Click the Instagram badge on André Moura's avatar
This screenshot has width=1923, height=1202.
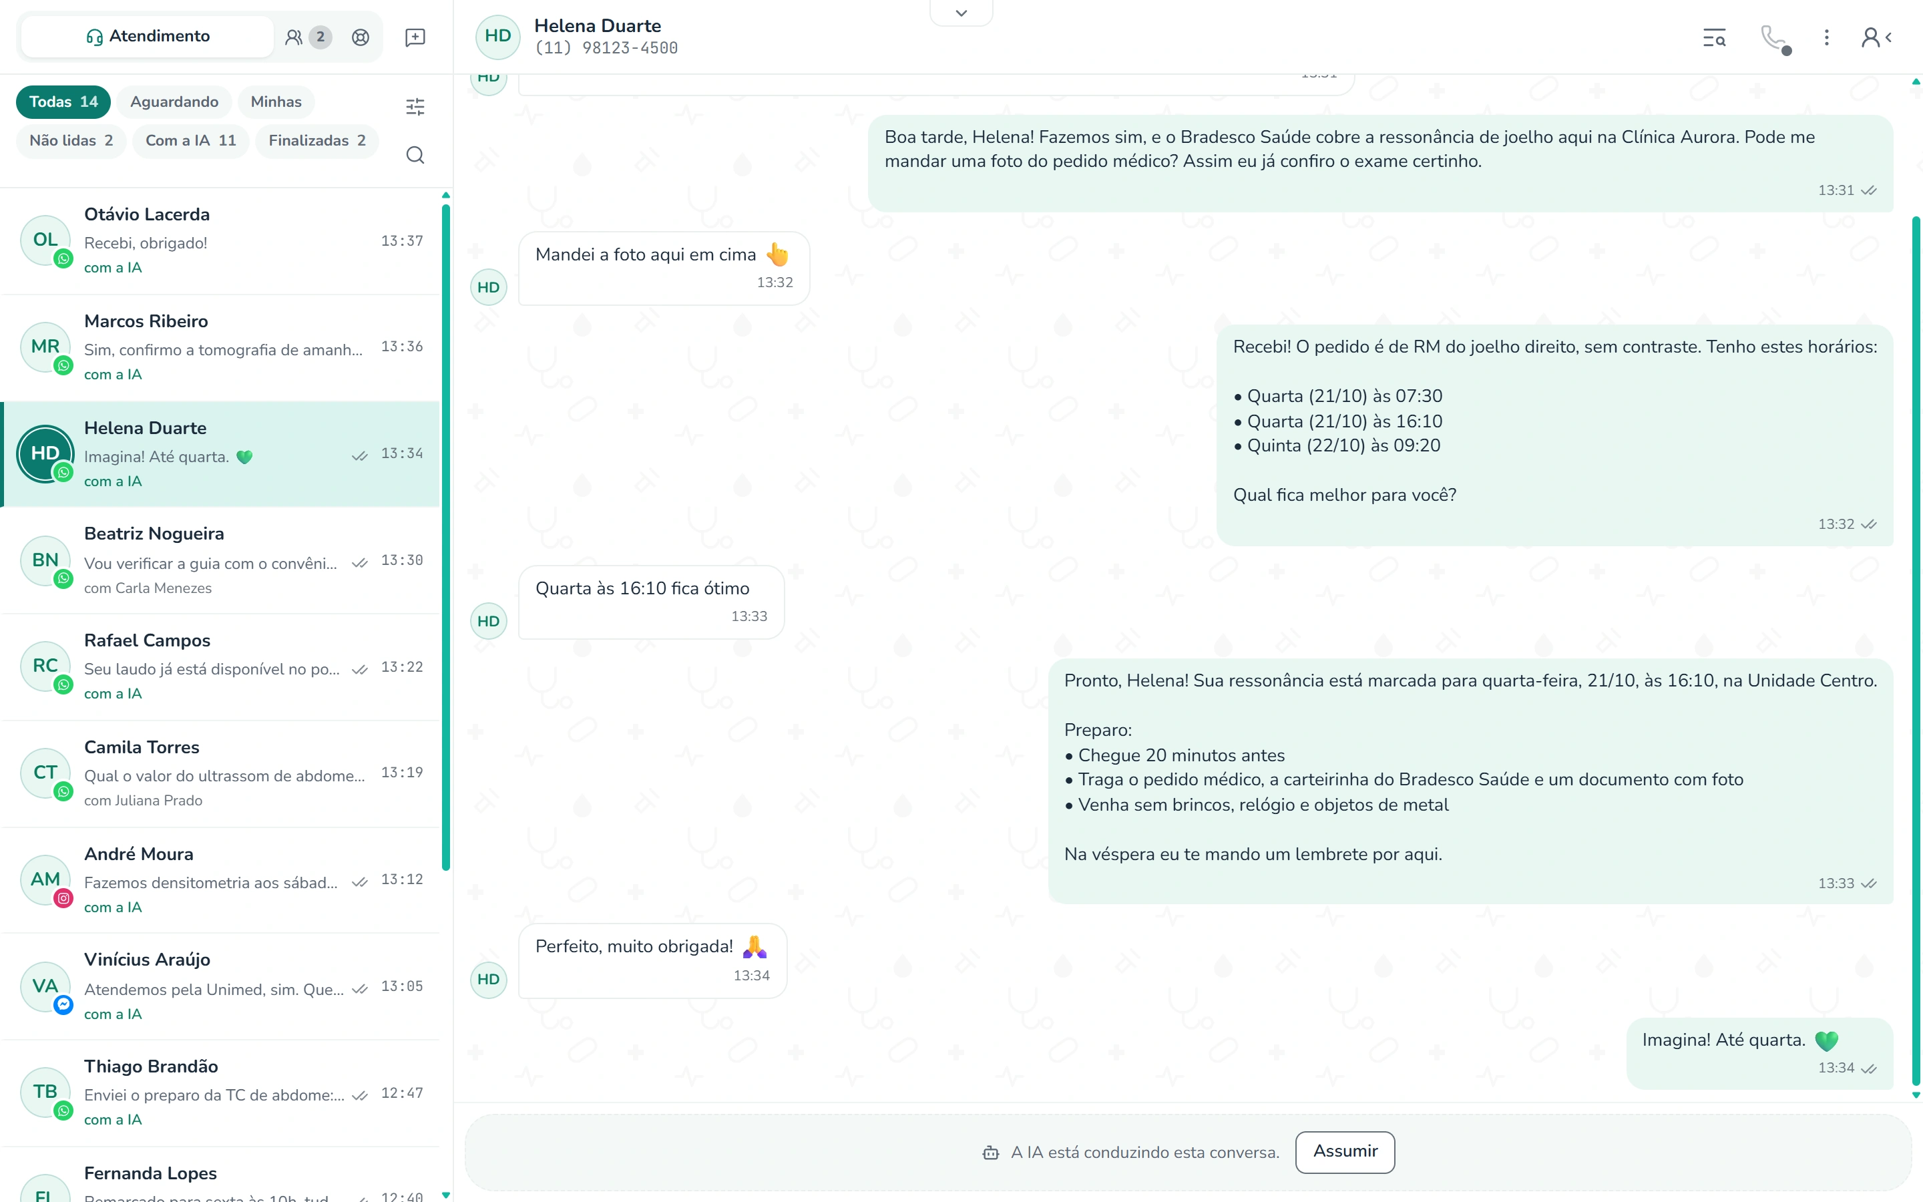point(63,898)
